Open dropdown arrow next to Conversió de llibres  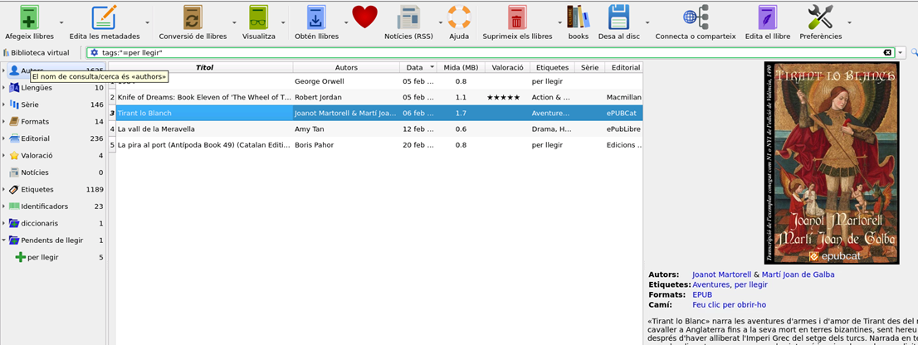pos(233,22)
